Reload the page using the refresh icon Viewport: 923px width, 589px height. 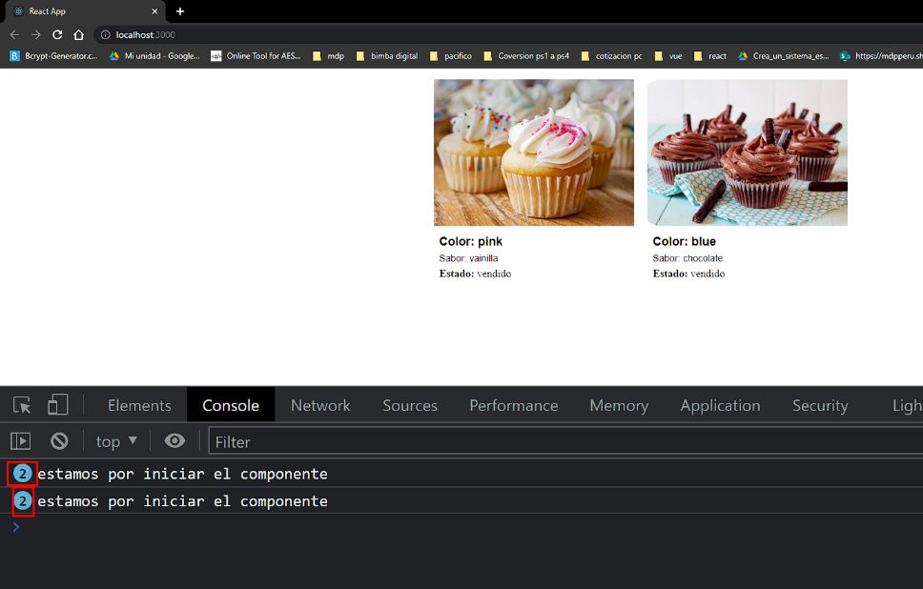click(x=57, y=34)
